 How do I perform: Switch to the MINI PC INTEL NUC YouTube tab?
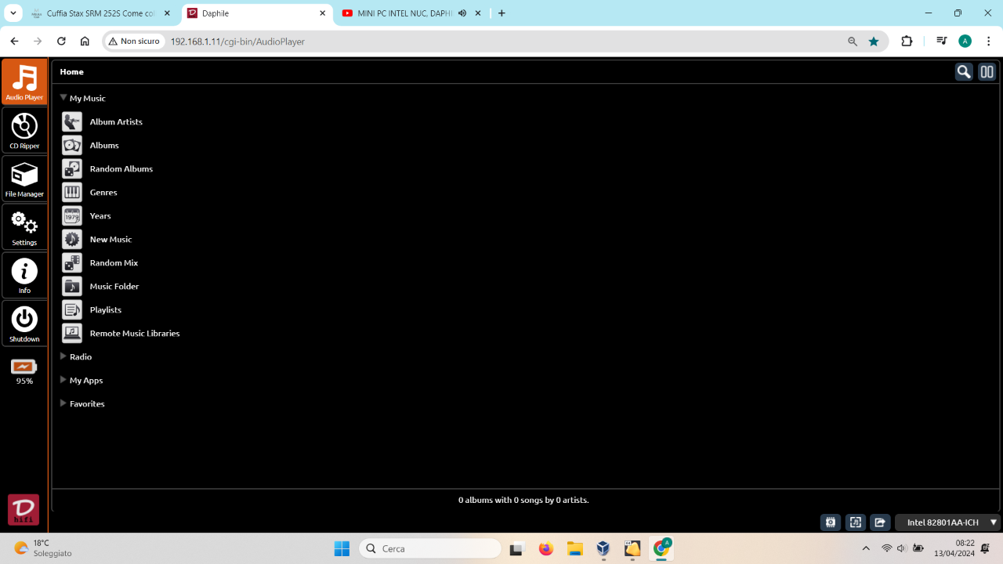tap(412, 13)
